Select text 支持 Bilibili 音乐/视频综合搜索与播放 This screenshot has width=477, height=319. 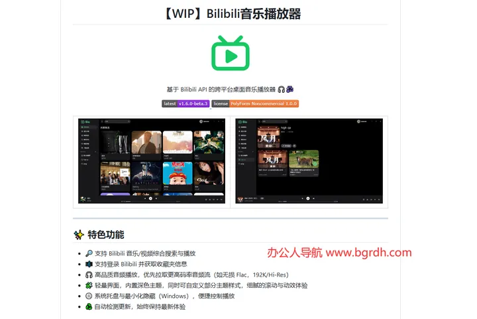pos(145,253)
